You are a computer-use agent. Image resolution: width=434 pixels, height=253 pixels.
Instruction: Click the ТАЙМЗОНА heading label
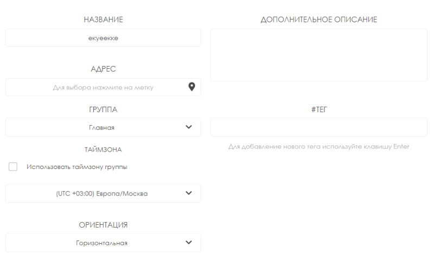tap(103, 150)
